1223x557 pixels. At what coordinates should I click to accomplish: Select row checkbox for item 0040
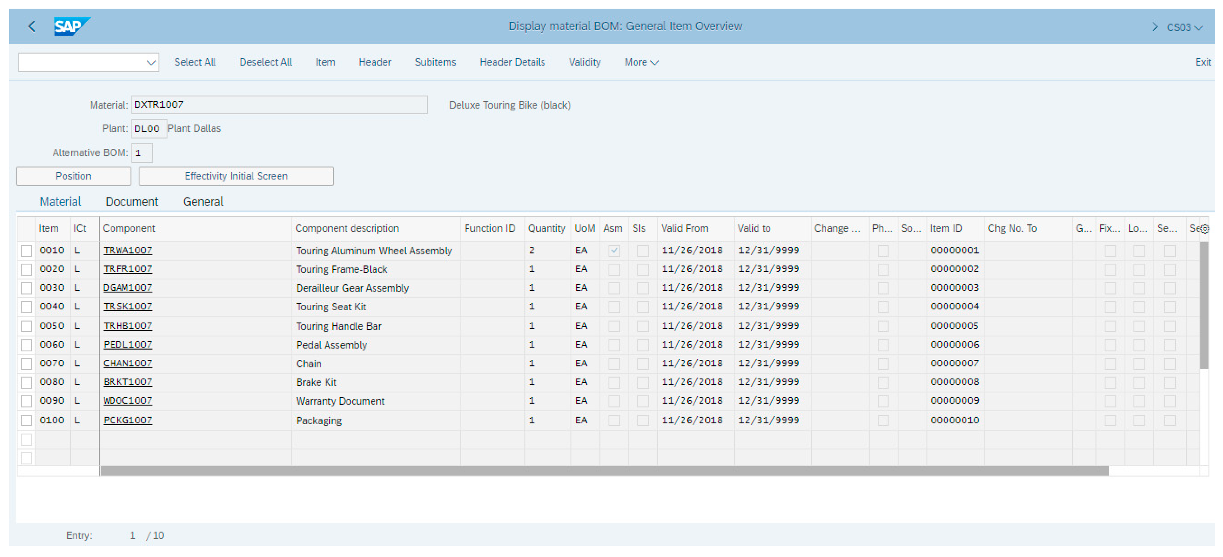[26, 307]
